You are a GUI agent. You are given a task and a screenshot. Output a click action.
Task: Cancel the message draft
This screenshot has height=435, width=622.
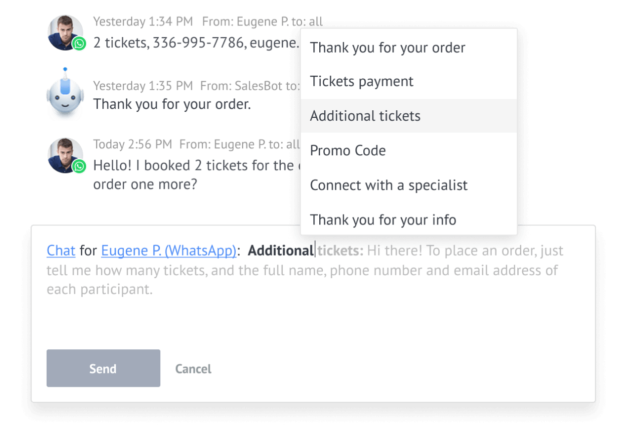click(x=193, y=369)
